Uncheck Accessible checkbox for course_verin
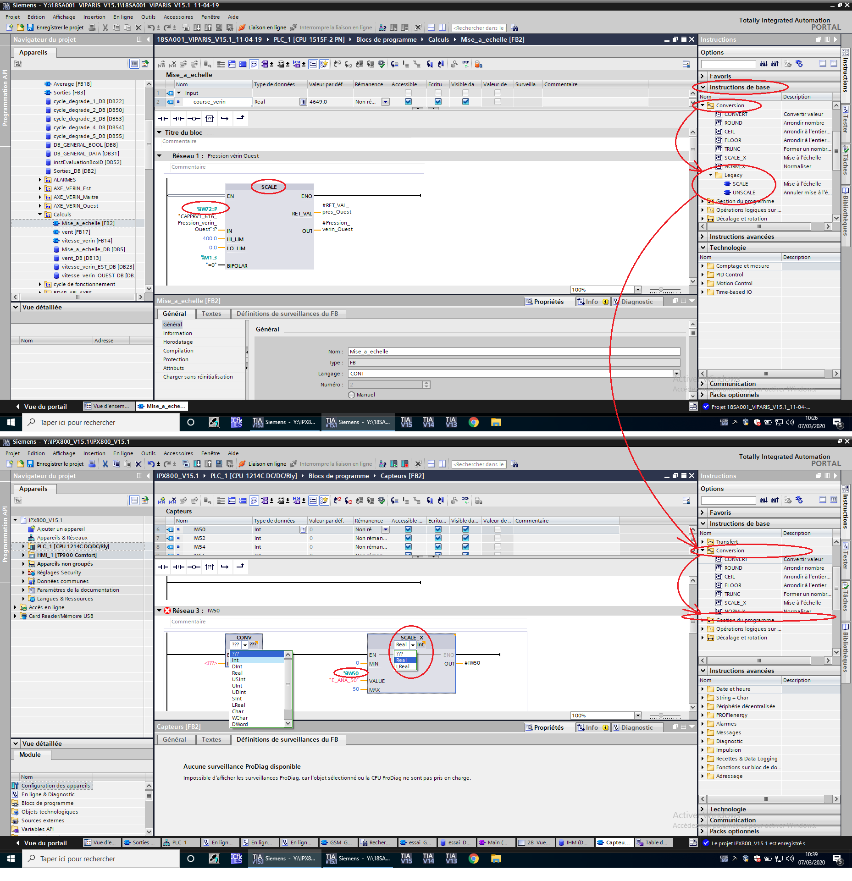 click(x=408, y=102)
